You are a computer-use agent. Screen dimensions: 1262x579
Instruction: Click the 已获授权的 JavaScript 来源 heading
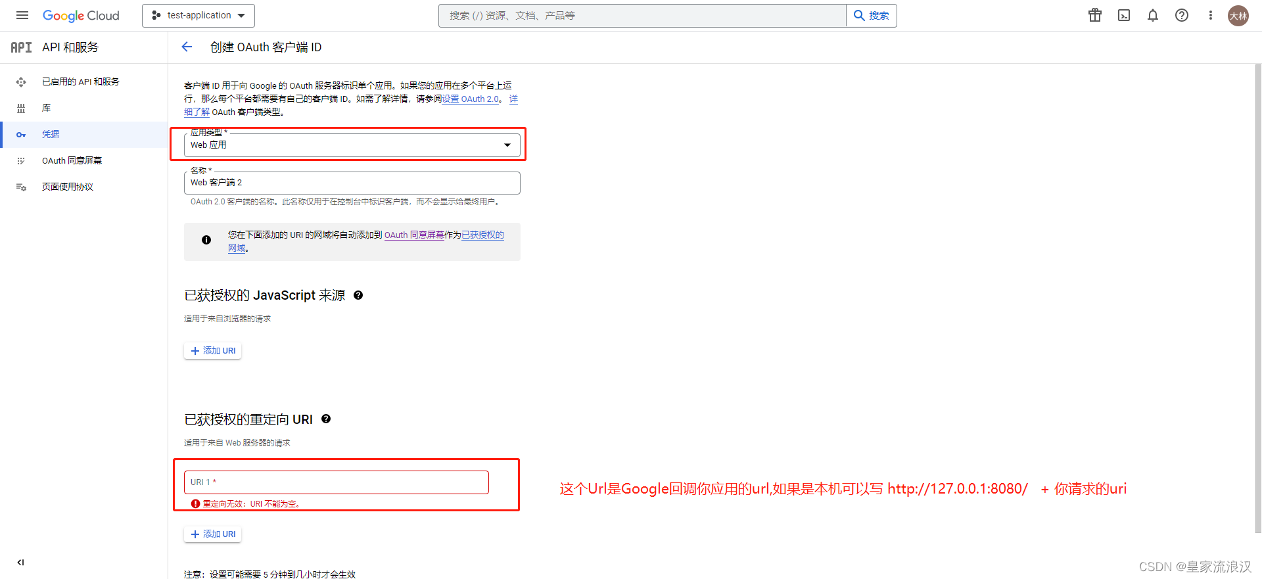(x=264, y=295)
